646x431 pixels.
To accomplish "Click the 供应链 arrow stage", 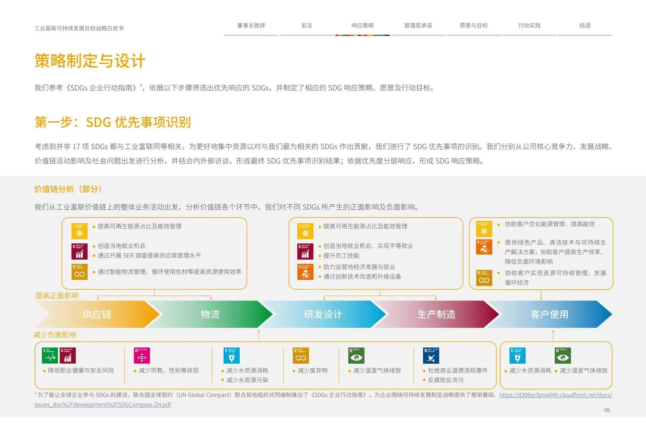I will 97,314.
